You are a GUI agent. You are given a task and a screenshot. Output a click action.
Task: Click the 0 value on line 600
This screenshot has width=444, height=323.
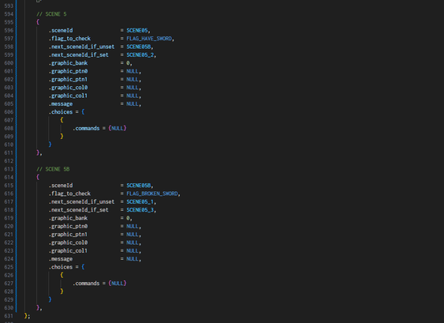128,63
